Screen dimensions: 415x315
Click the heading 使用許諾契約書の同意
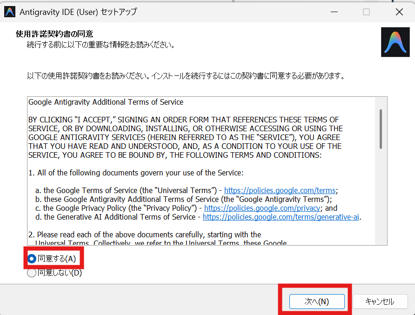pos(54,34)
